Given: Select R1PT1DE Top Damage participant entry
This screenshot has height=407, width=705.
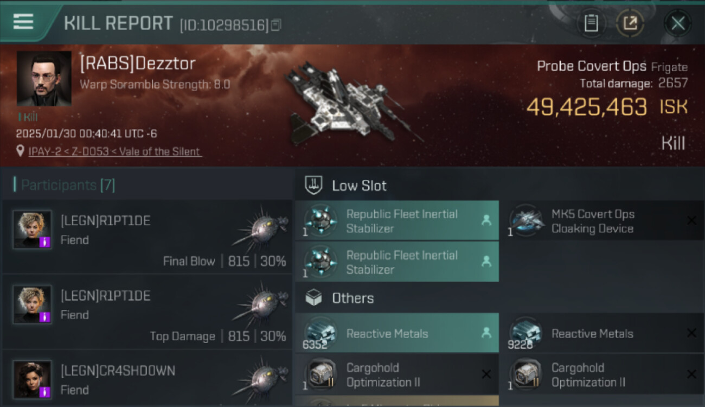Looking at the screenshot, I should click(x=146, y=313).
